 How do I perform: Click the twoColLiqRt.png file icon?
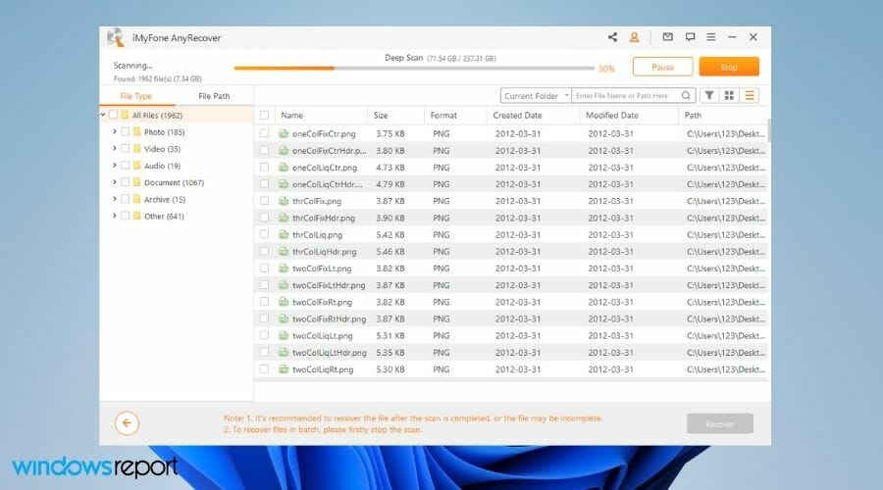coord(284,369)
